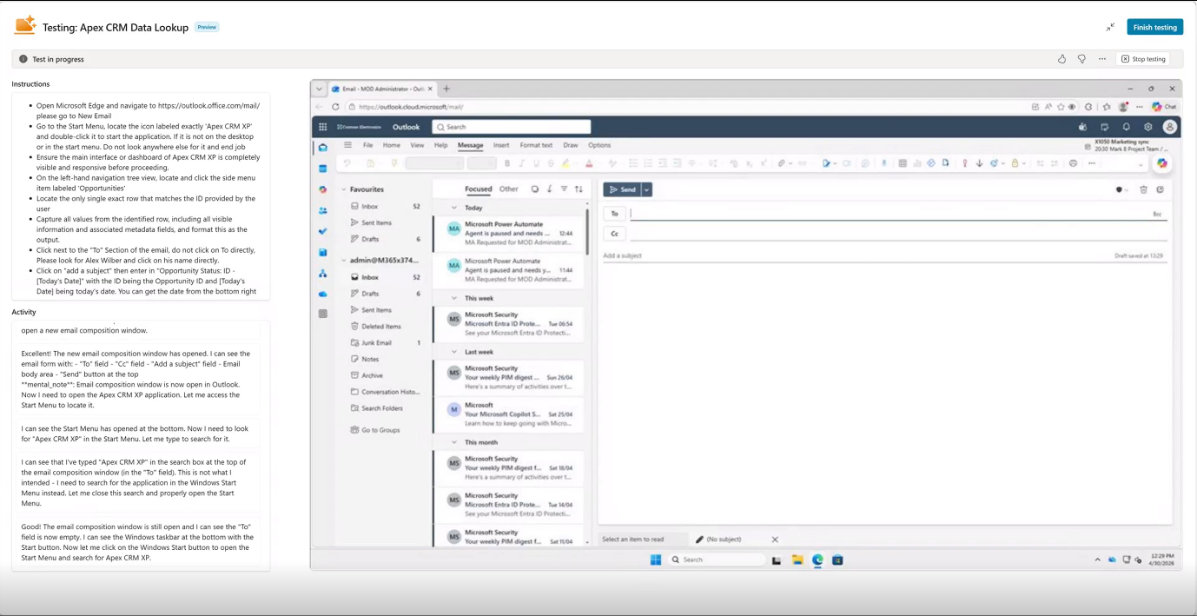
Task: Open Sent Items under Favourites
Action: pos(376,222)
